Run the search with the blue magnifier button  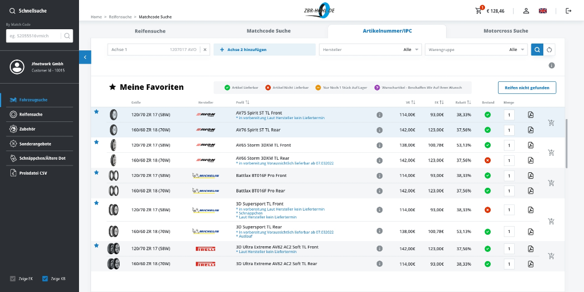pyautogui.click(x=537, y=50)
